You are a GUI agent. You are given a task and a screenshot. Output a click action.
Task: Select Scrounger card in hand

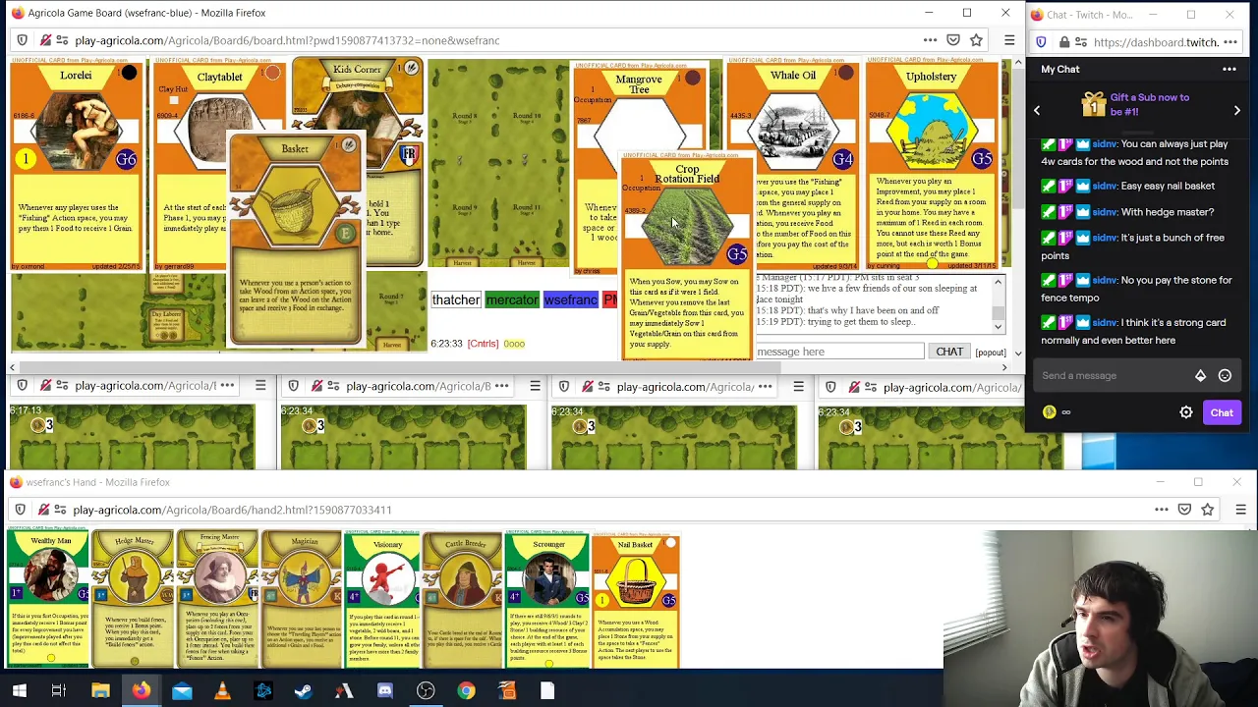[547, 599]
